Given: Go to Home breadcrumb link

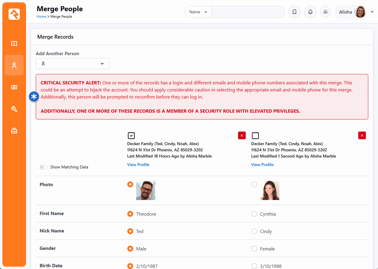Looking at the screenshot, I should coord(41,17).
